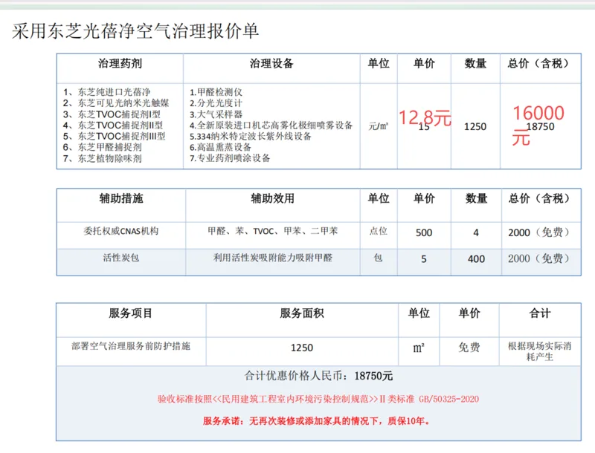Click the red price 12.8元
595x453 pixels.
click(425, 117)
